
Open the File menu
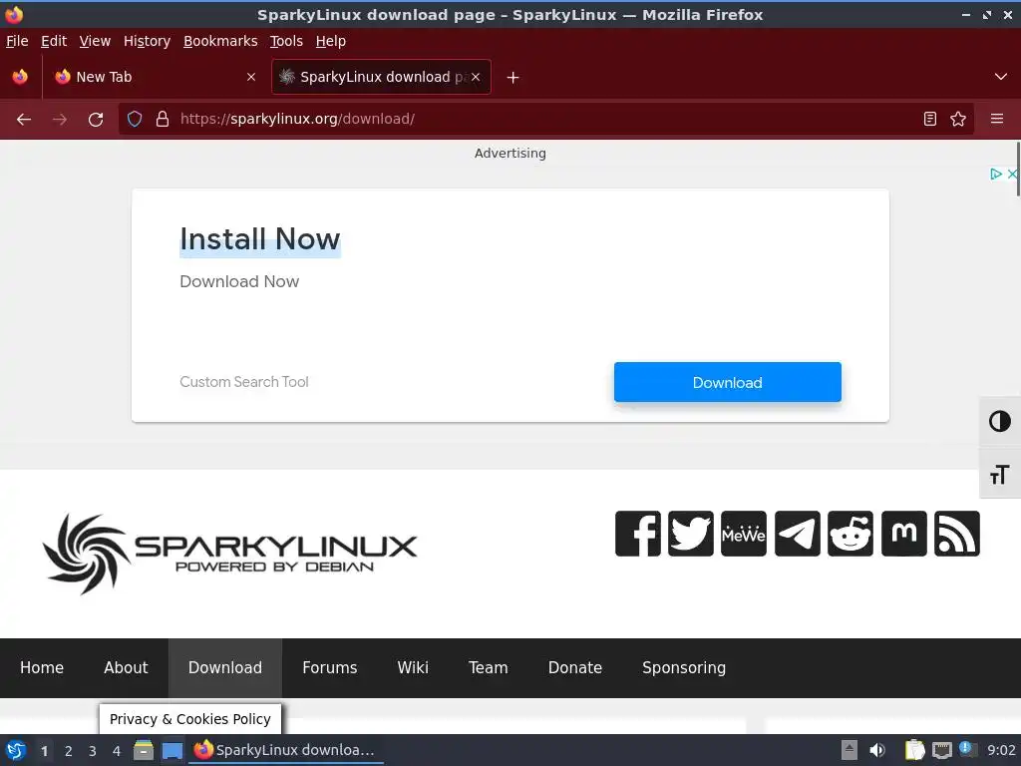point(18,41)
